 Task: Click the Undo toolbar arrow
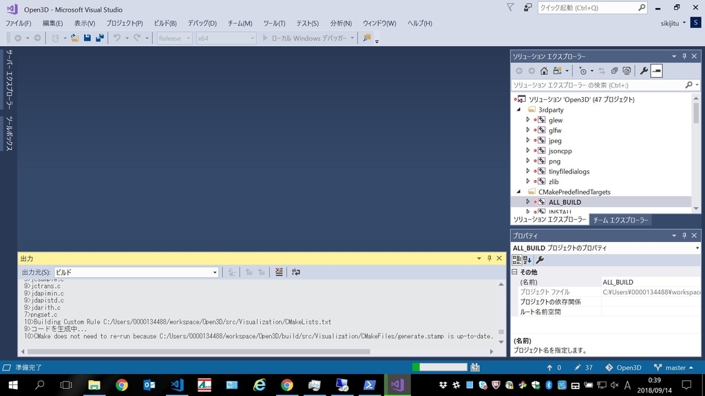coord(117,38)
